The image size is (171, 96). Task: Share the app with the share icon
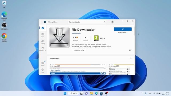(130, 50)
